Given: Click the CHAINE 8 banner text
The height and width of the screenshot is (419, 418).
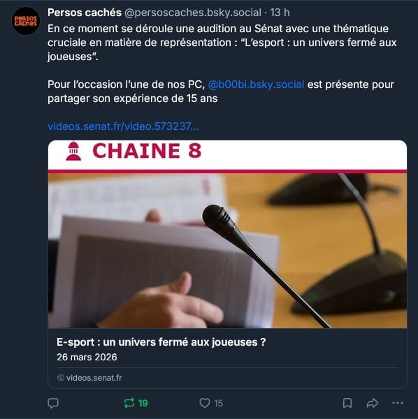Looking at the screenshot, I should [147, 151].
